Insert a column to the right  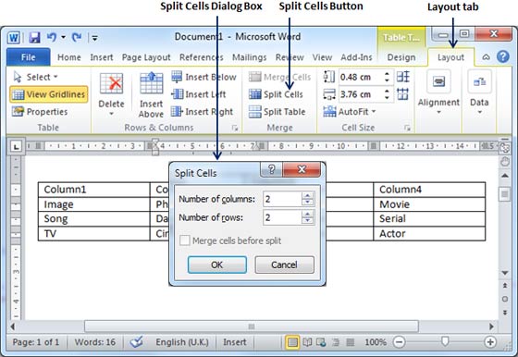click(x=202, y=112)
